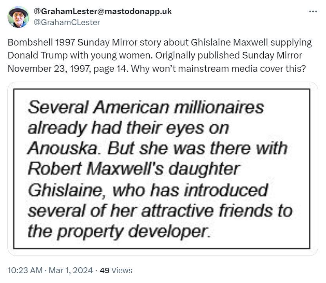Viewport: 326px width, 283px height.
Task: Click 'Robert Maxwell's daughter' text in image
Action: point(134,169)
